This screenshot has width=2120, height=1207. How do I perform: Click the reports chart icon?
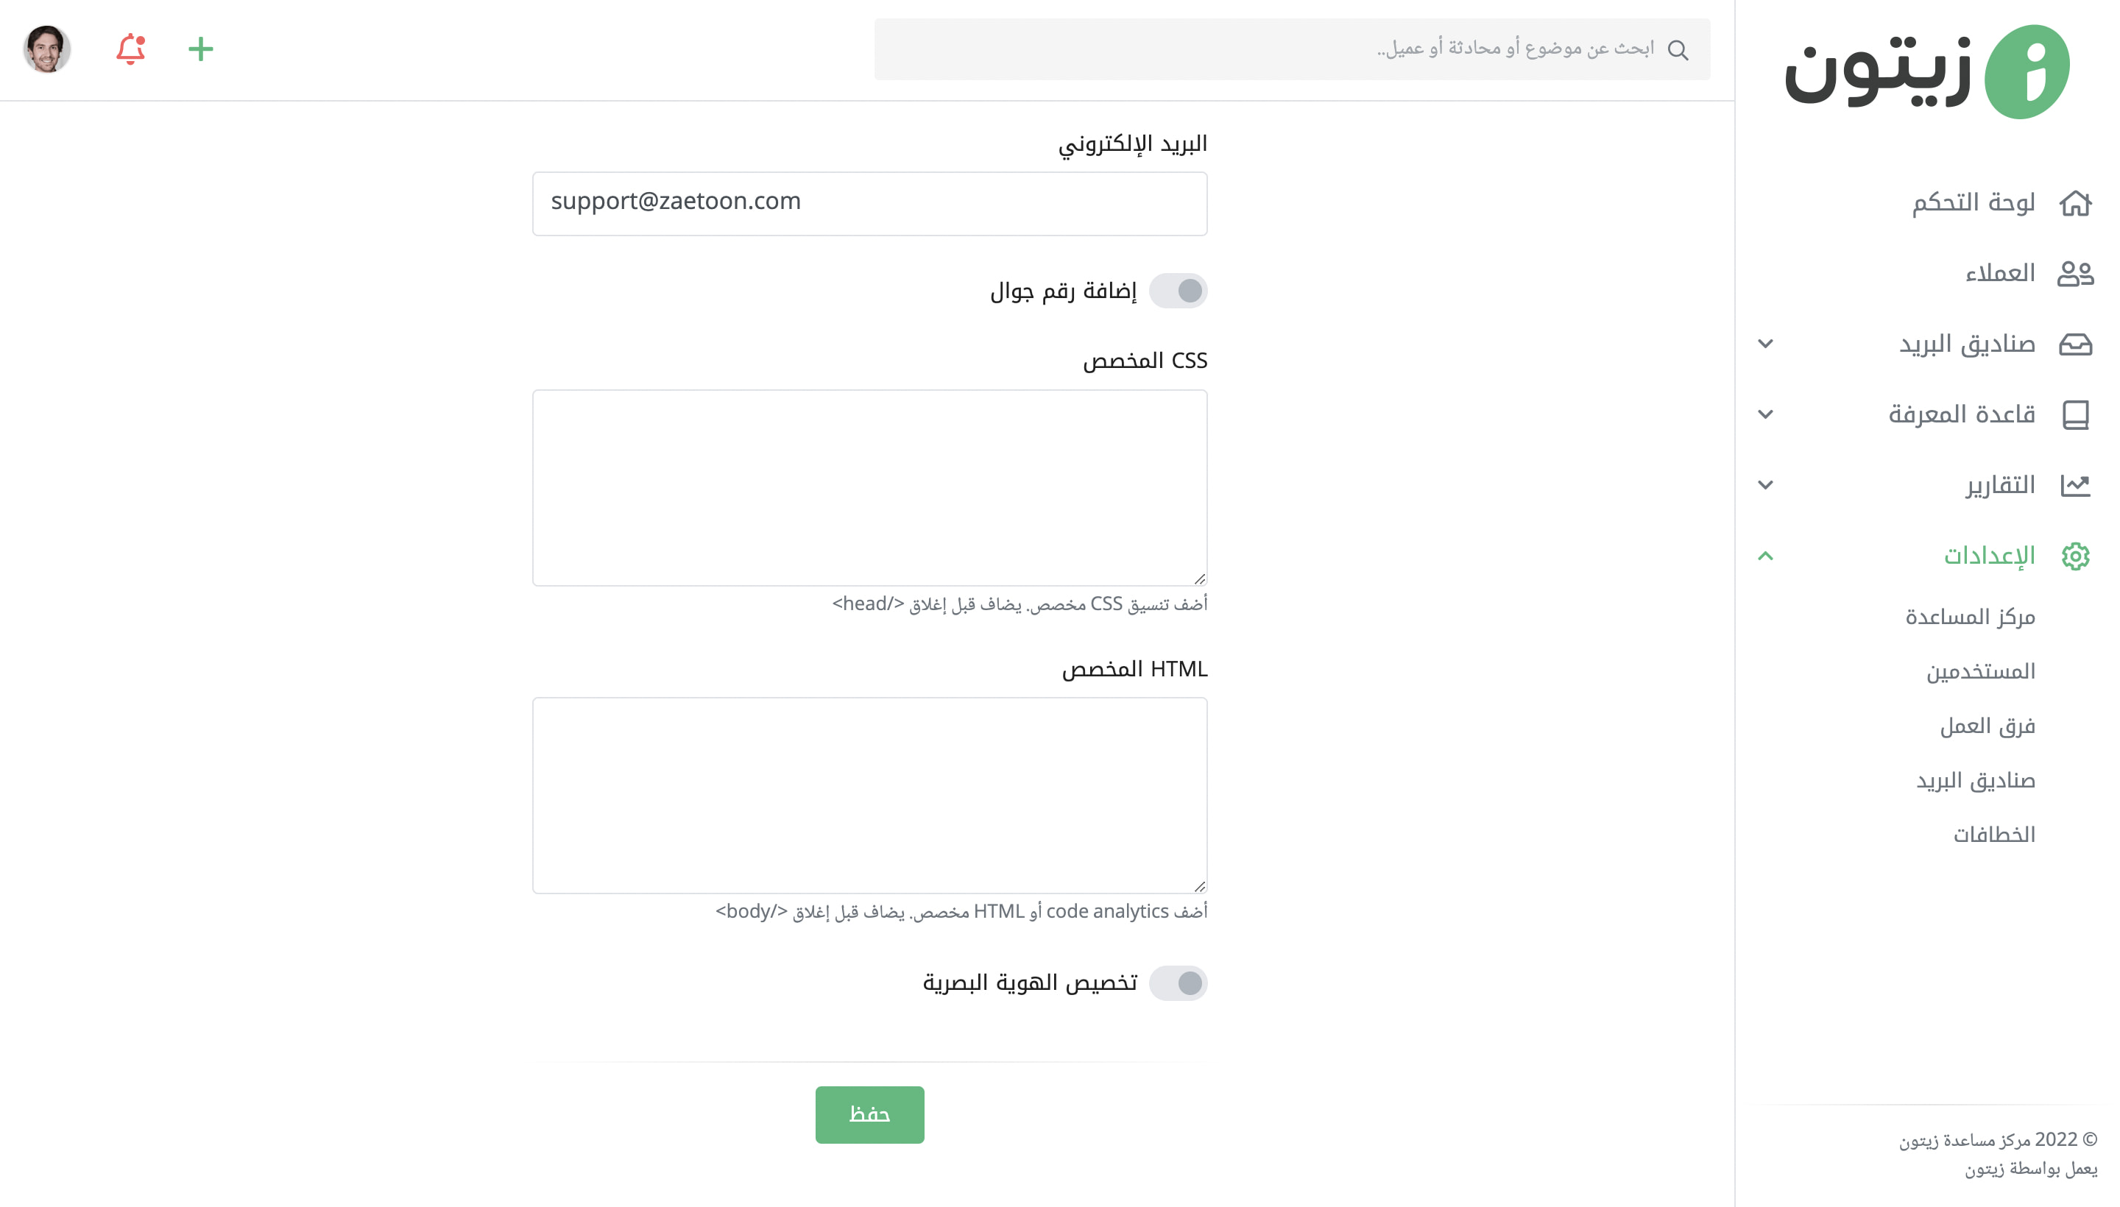pos(2075,485)
